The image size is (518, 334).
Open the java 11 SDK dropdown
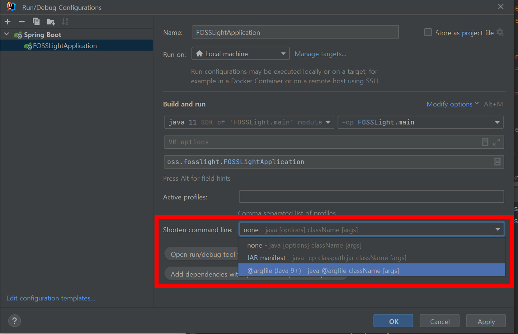pos(249,122)
